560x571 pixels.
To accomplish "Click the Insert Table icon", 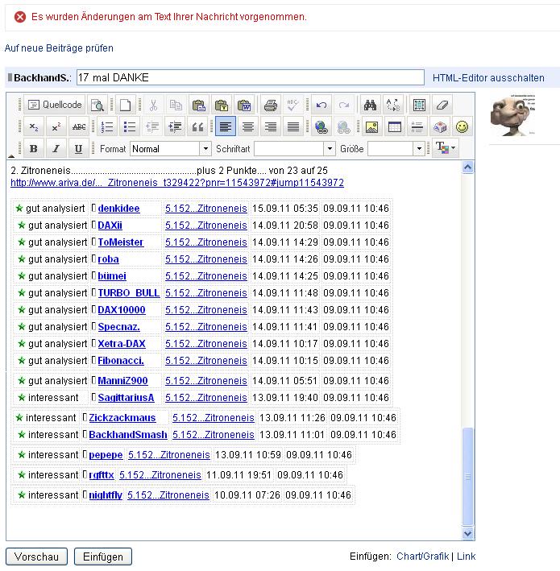I will [x=394, y=126].
